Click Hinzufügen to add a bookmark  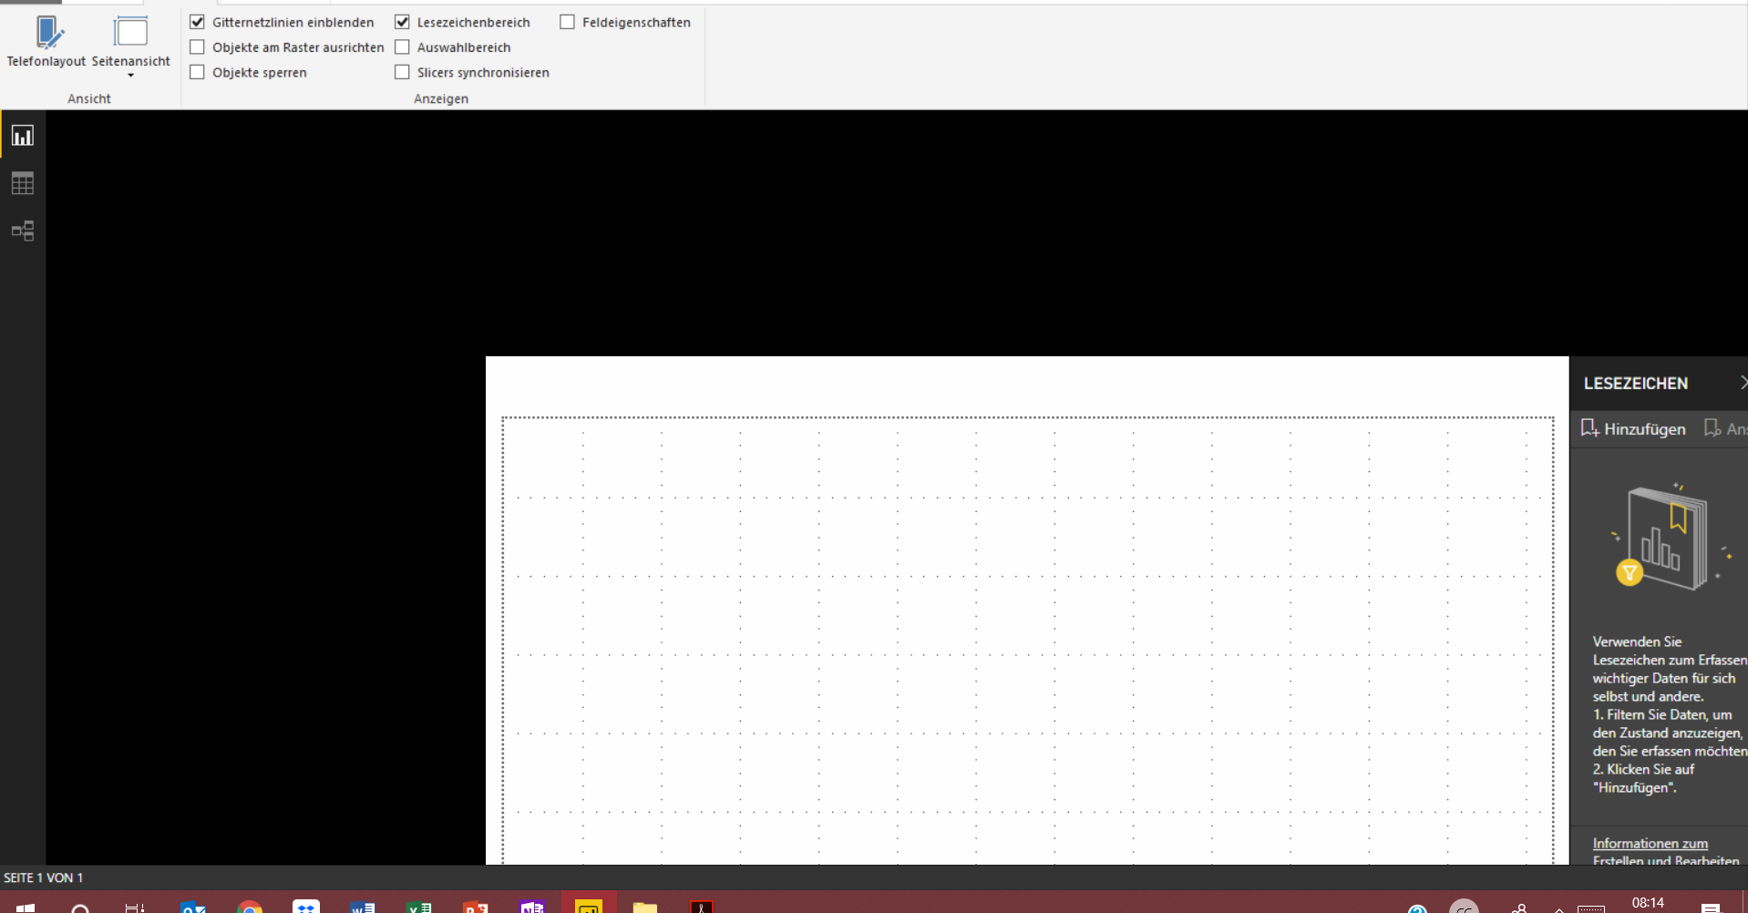pos(1633,428)
